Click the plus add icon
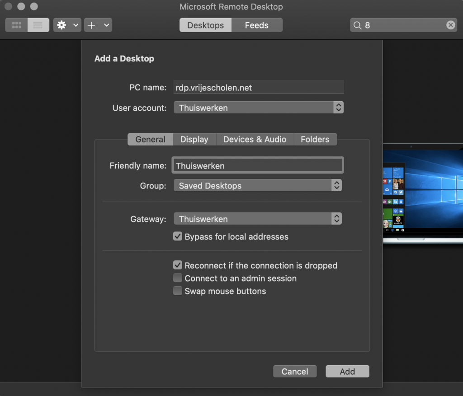 [91, 25]
